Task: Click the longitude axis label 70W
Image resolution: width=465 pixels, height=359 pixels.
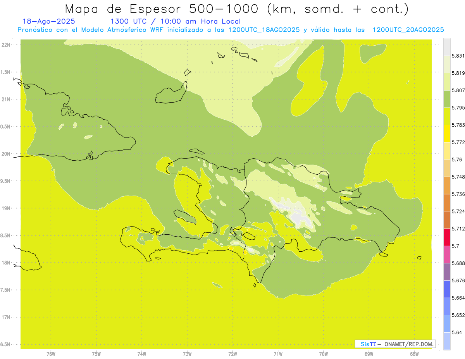Action: (324, 354)
